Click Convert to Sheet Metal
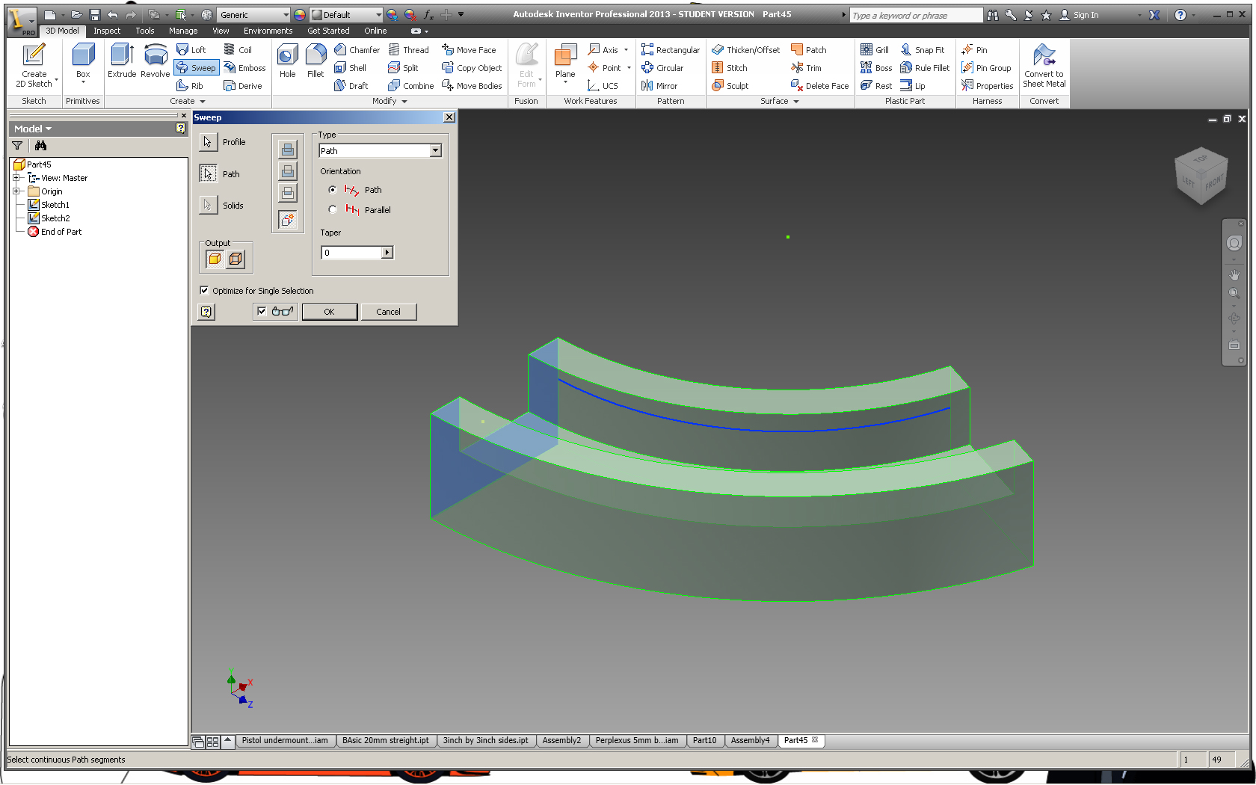This screenshot has width=1256, height=785. (1044, 66)
